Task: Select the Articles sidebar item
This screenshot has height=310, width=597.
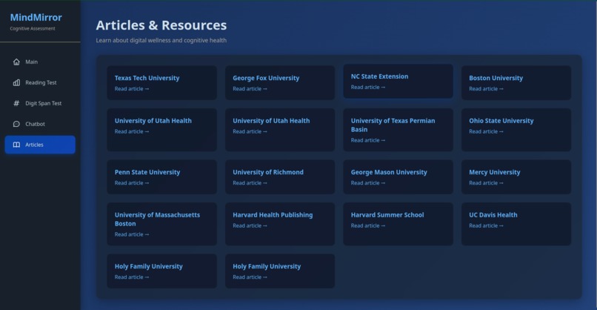Action: [40, 145]
